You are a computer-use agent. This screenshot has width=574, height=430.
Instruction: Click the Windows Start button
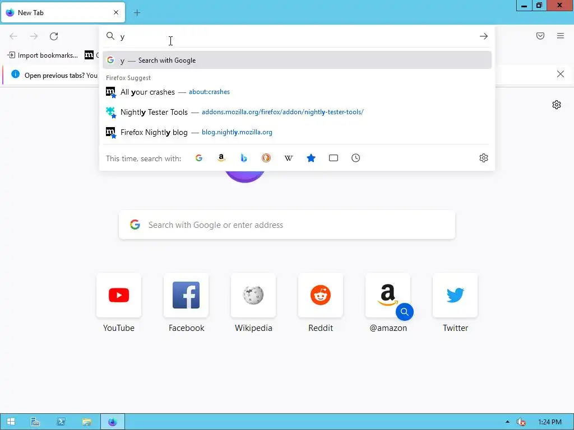[x=11, y=422]
